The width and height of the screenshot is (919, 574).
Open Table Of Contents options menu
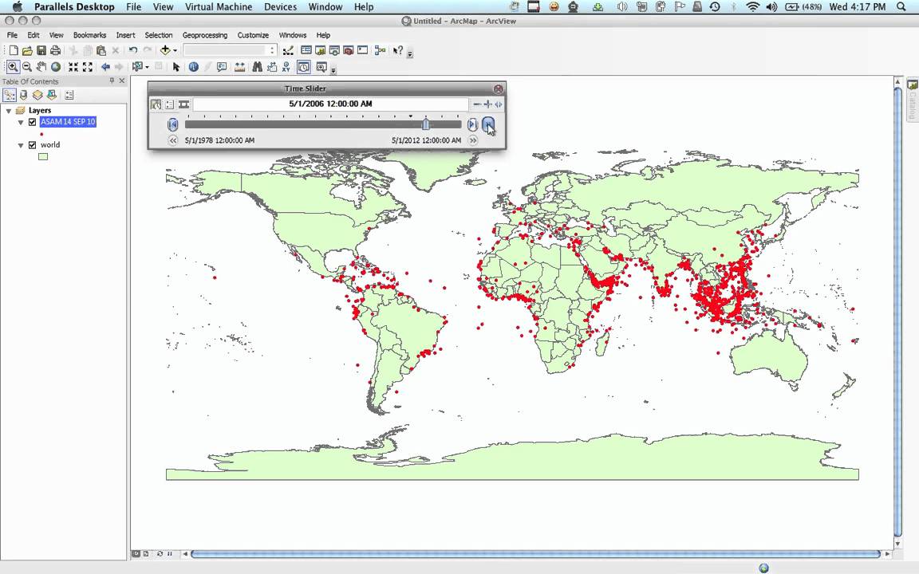pos(69,95)
